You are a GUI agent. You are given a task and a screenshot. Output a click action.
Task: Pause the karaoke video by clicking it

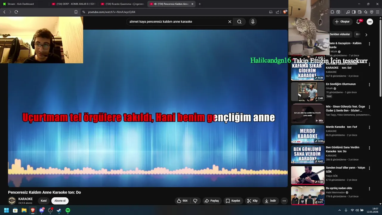[x=148, y=108]
